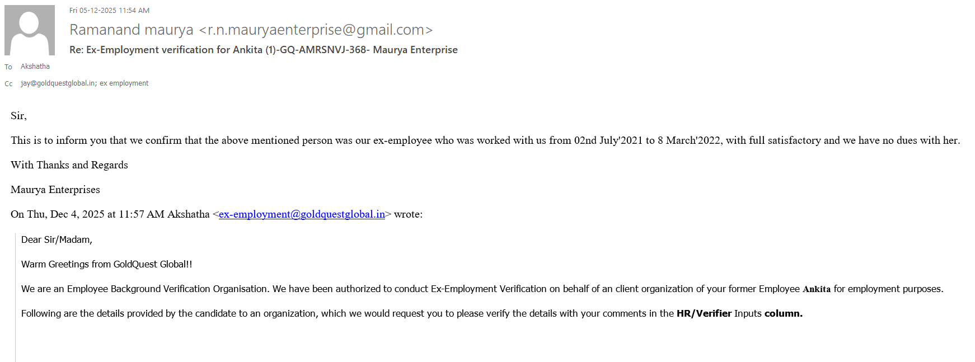975x362 pixels.
Task: Open the ex-employment@goldquestglobal.in email link
Action: (302, 214)
